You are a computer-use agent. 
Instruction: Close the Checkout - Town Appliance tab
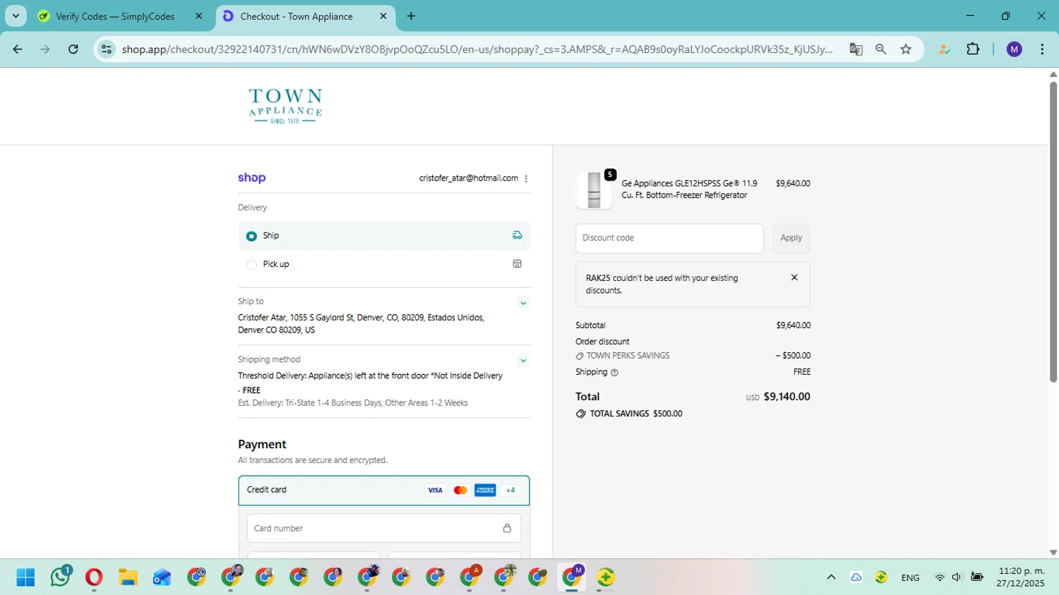pyautogui.click(x=383, y=16)
